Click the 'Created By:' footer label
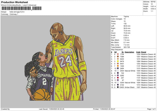The height and width of the screenshot is (111, 157). coord(5,109)
